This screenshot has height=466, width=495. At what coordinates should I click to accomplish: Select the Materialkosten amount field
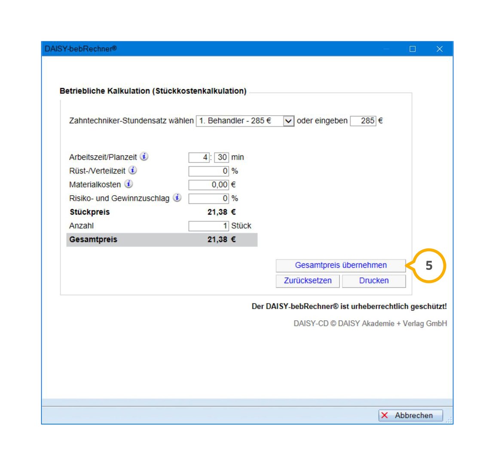208,184
